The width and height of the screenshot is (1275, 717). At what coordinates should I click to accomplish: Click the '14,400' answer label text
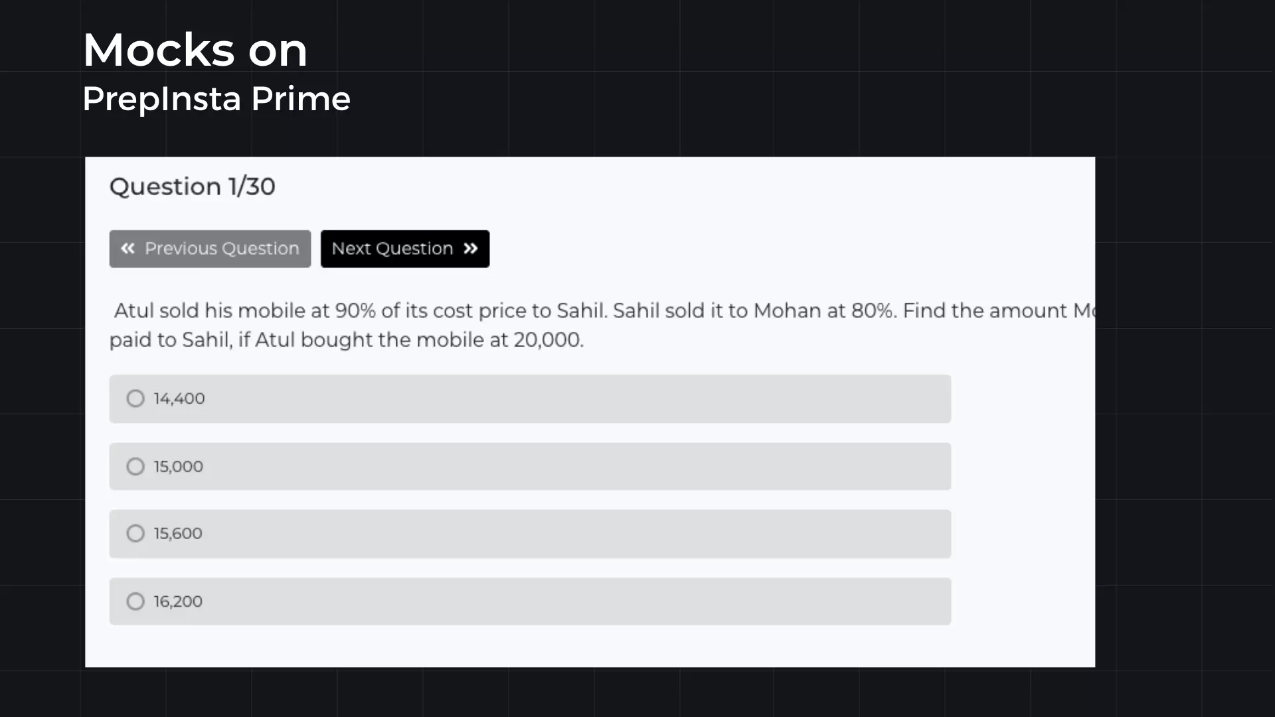(179, 398)
